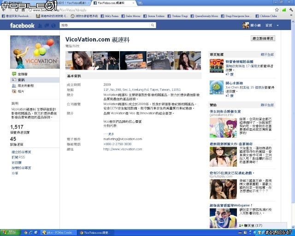295x236 pixels.
Task: Open the new tab button
Action: [140, 3]
